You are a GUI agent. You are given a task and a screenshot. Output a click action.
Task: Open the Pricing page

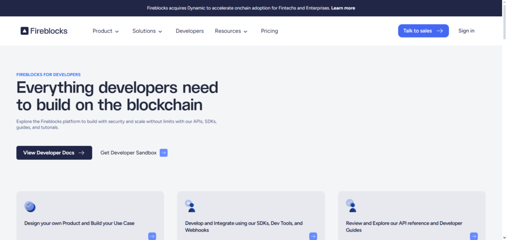click(269, 31)
